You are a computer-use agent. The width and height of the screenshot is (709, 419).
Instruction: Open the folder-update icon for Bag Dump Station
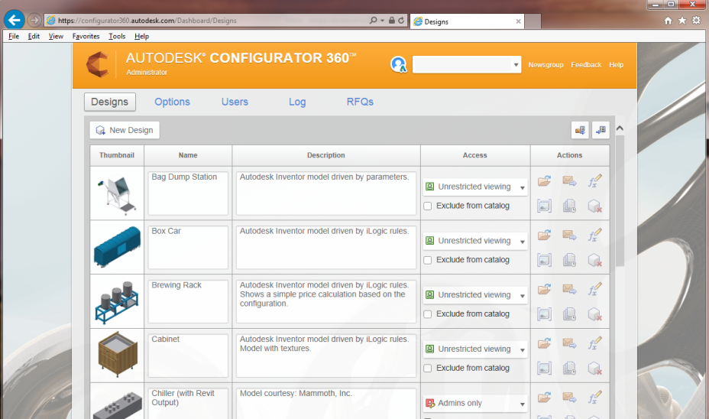coord(545,181)
